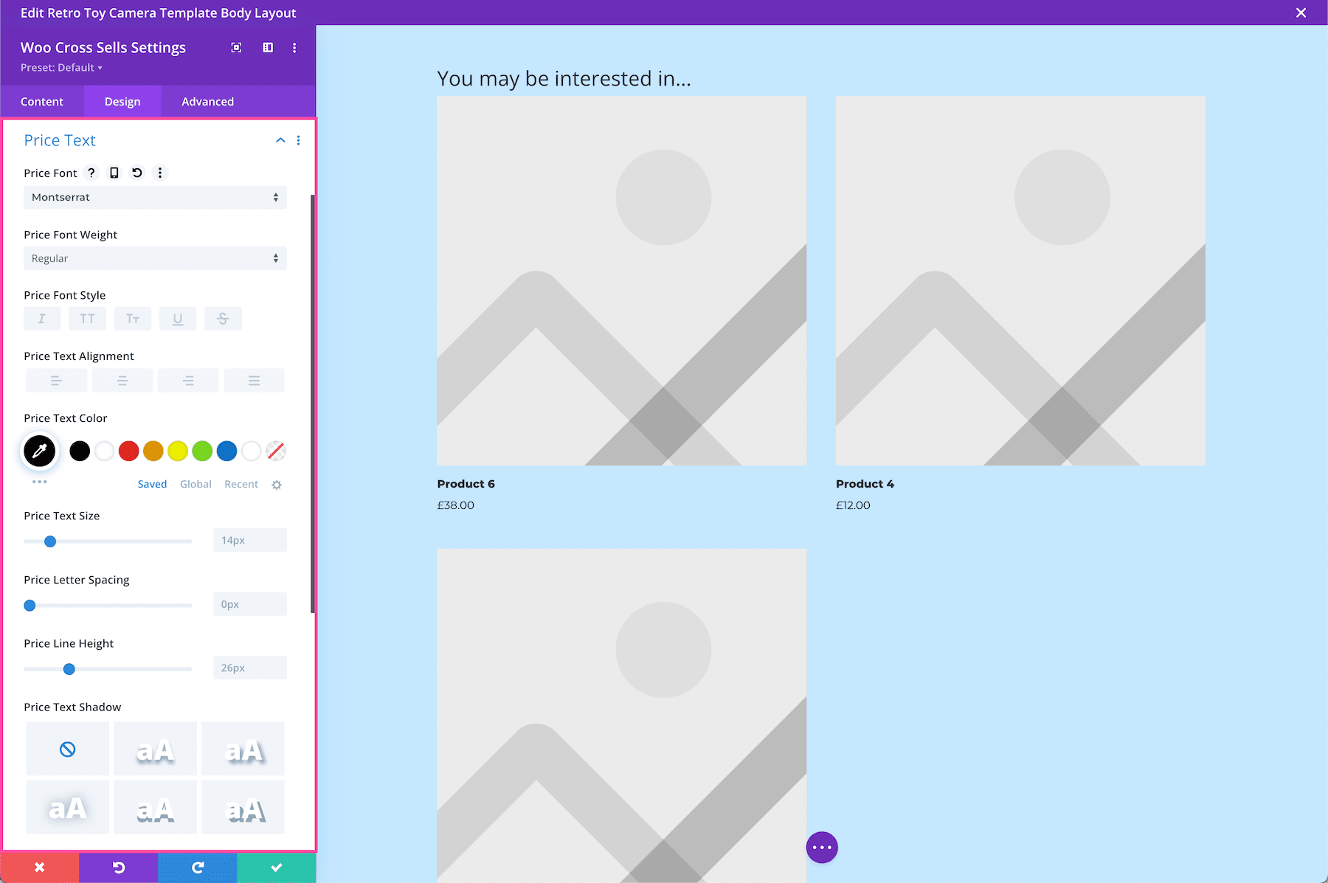This screenshot has height=883, width=1328.
Task: Redo the last change
Action: click(x=197, y=867)
